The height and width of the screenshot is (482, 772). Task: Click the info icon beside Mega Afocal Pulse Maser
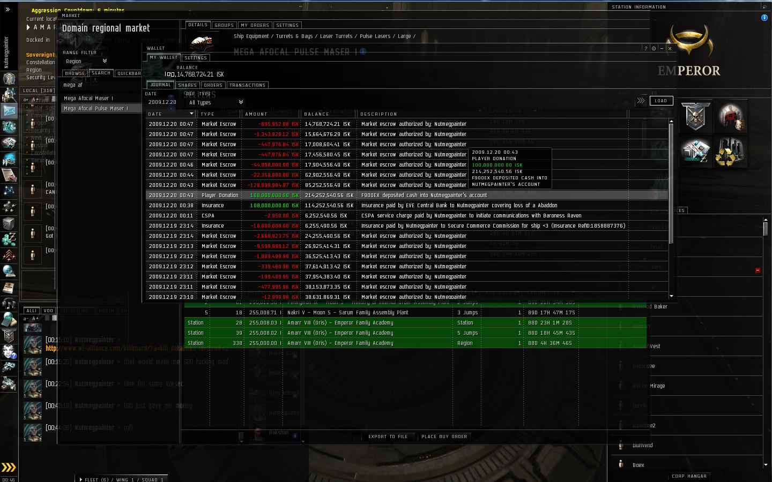pos(363,51)
